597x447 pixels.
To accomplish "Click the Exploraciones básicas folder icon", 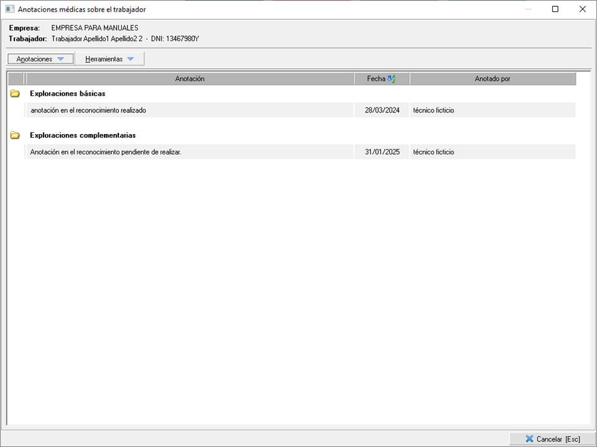I will click(15, 94).
